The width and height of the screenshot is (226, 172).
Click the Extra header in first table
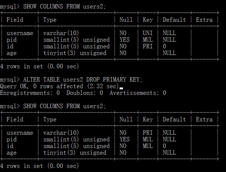204,20
